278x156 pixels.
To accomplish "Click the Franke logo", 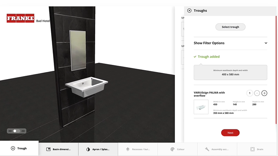I will [20, 18].
